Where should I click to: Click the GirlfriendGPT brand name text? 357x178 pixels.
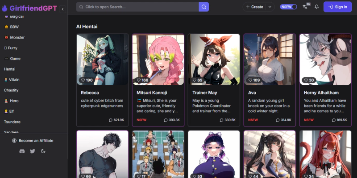33,8
